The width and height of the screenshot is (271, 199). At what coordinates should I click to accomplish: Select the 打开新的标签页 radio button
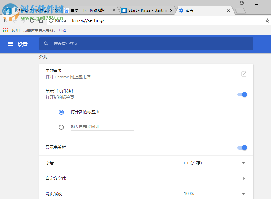pos(61,112)
